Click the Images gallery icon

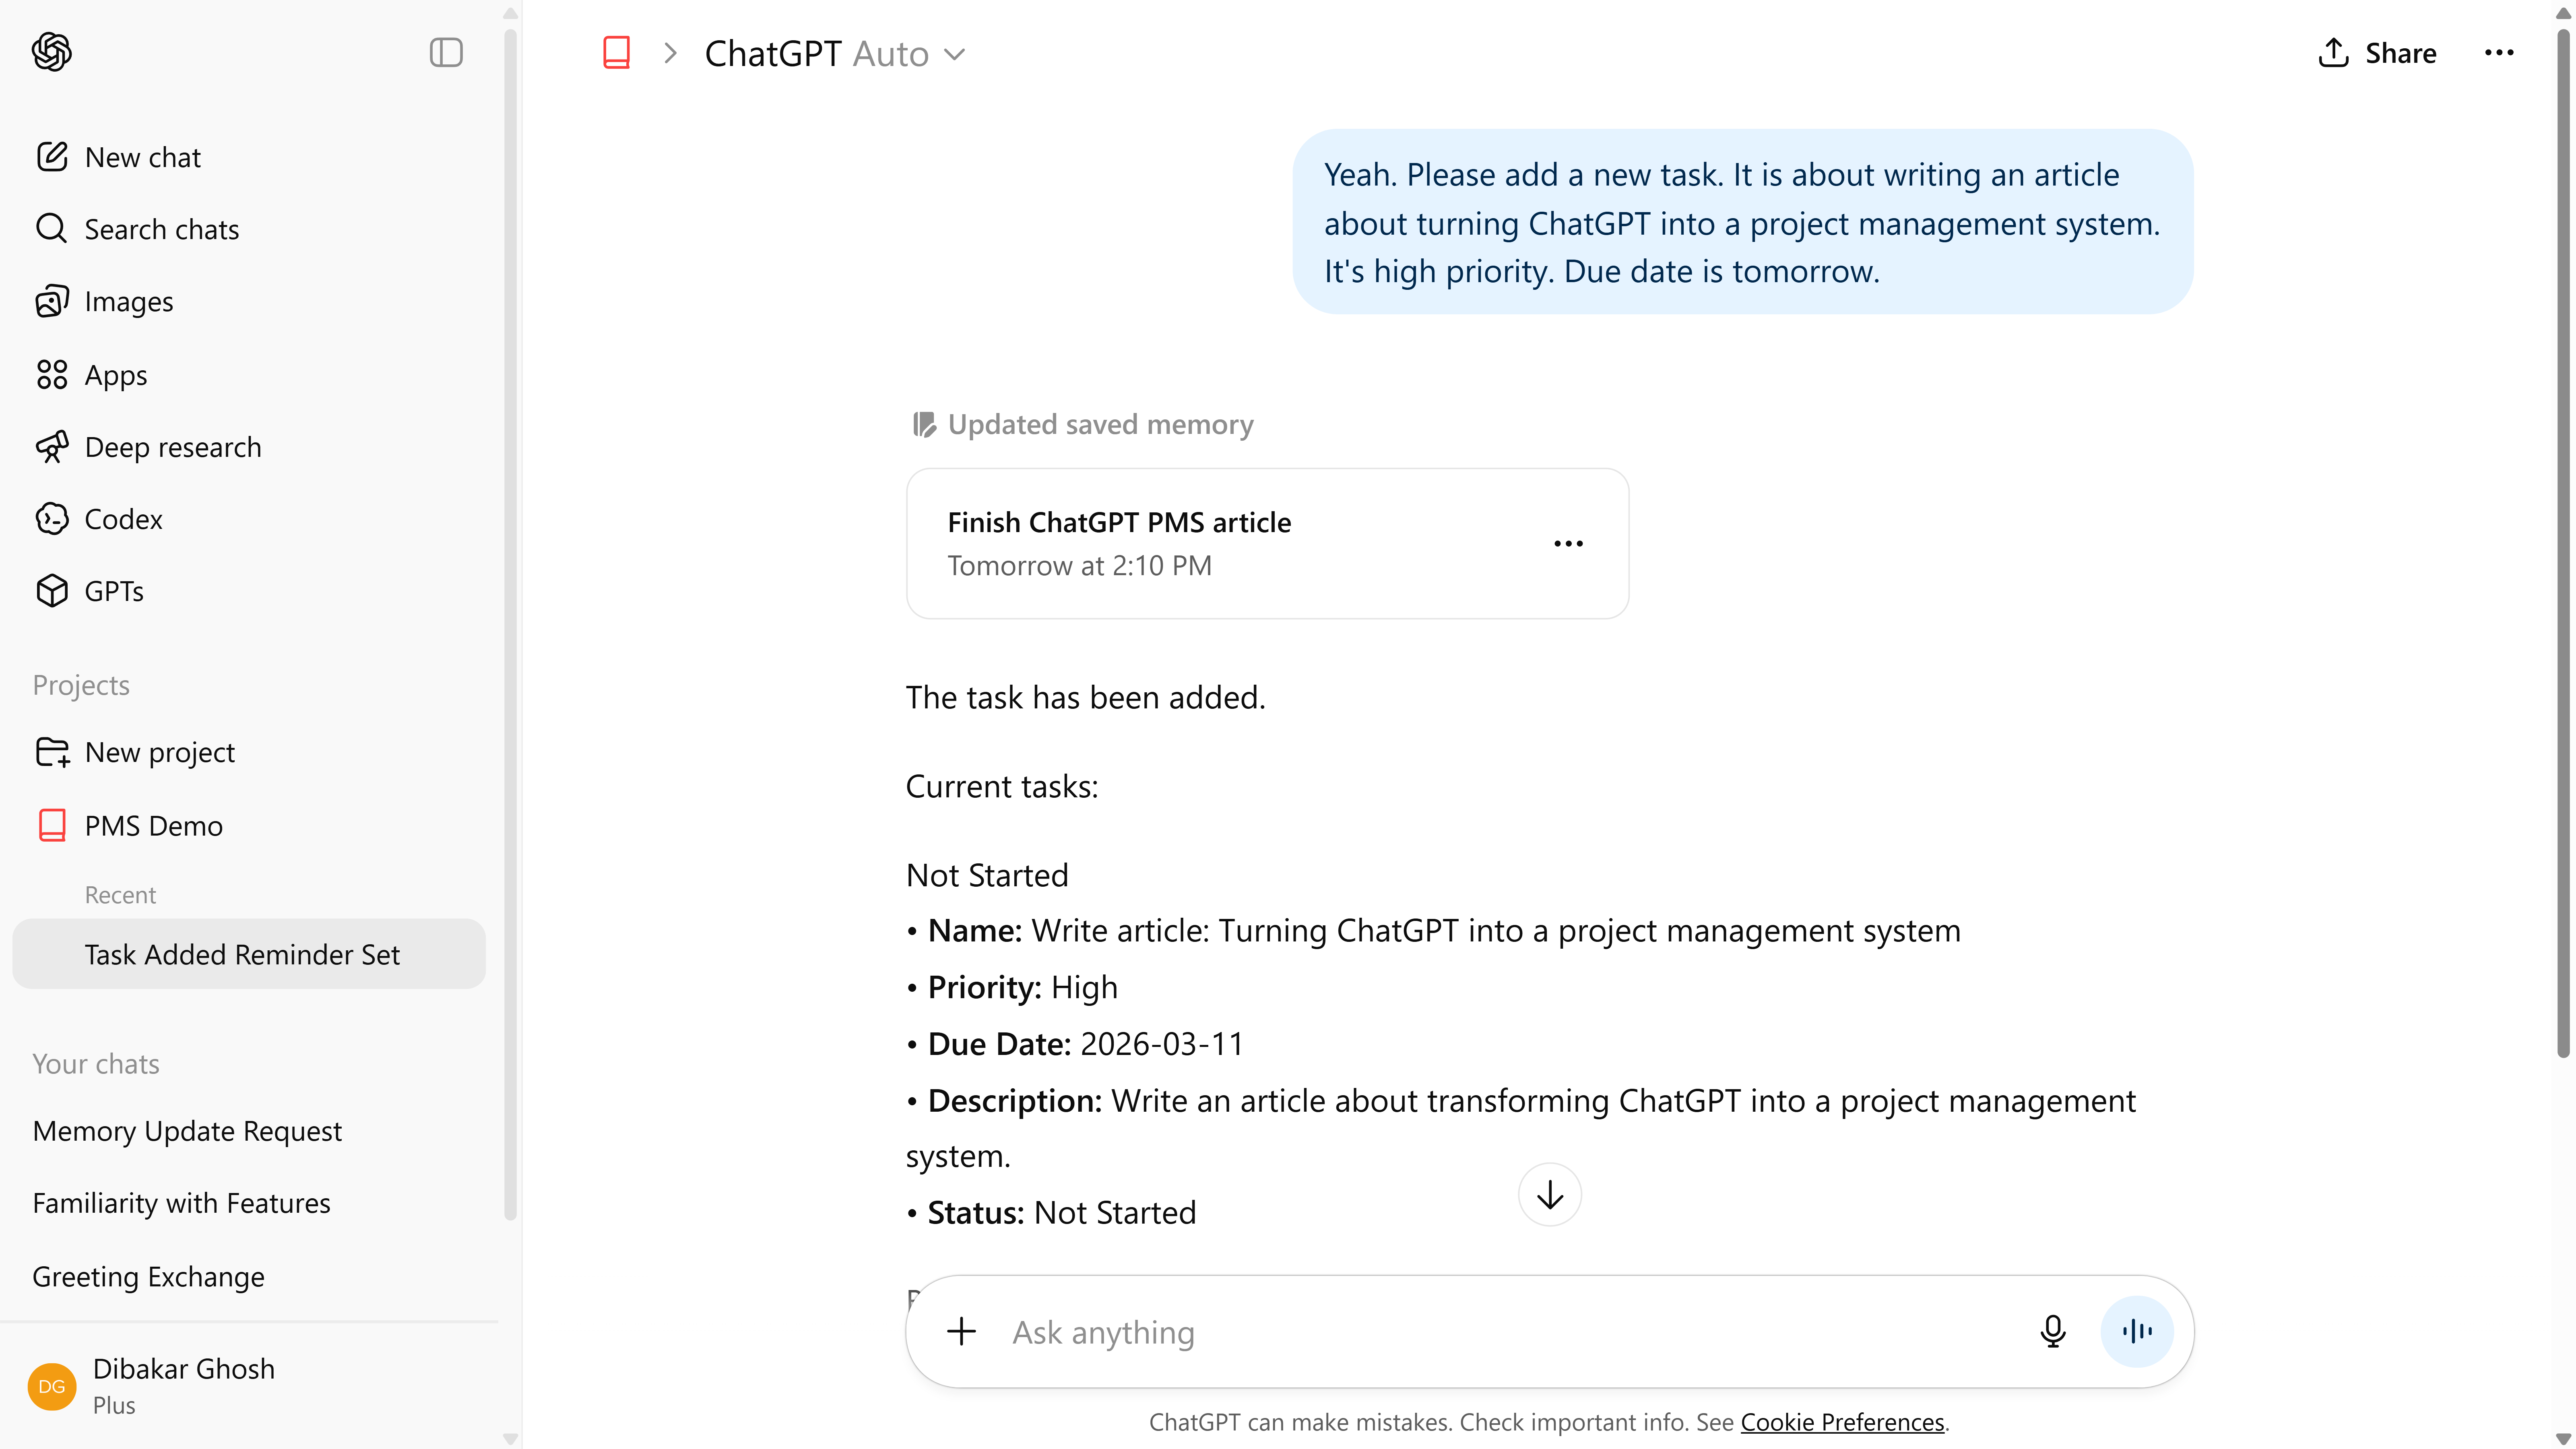pos(52,301)
